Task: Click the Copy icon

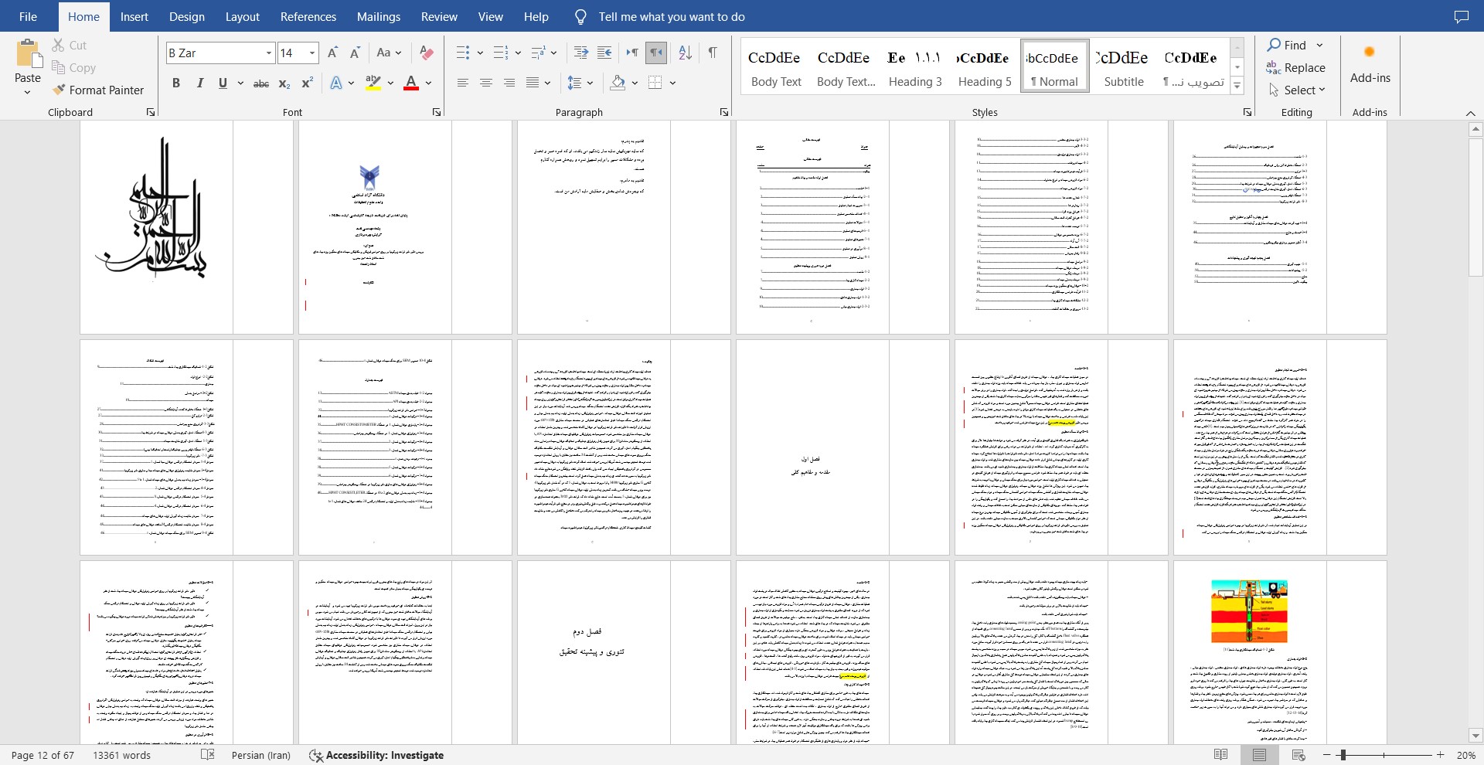Action: [58, 68]
